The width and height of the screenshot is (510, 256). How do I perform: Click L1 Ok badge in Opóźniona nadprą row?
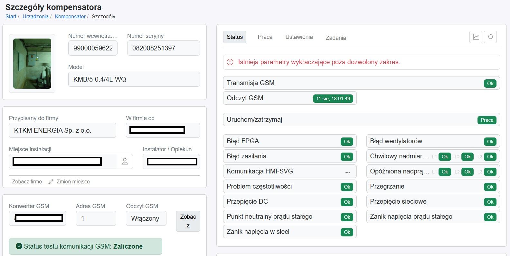tap(445, 172)
